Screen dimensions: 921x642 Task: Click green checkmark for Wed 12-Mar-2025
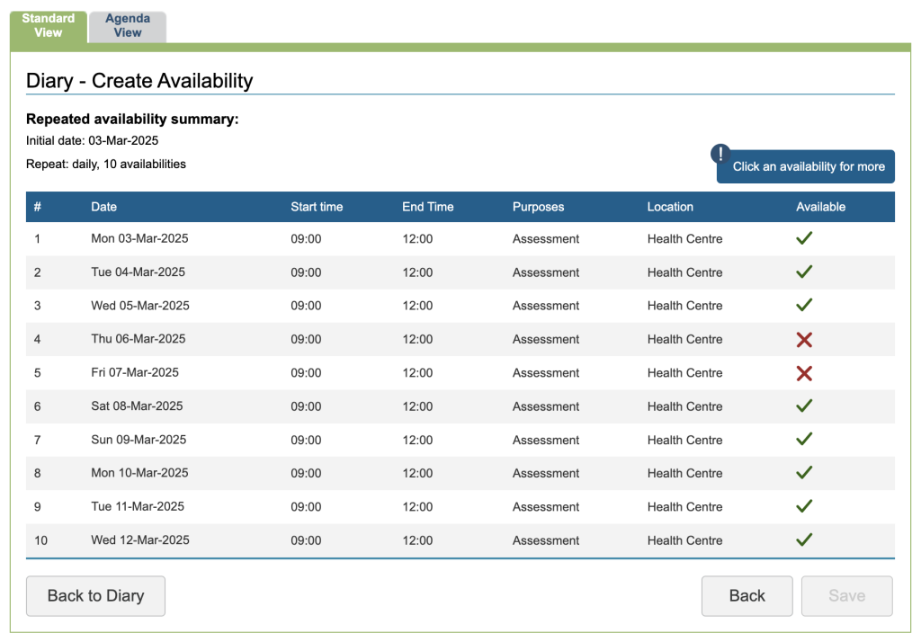(x=804, y=540)
